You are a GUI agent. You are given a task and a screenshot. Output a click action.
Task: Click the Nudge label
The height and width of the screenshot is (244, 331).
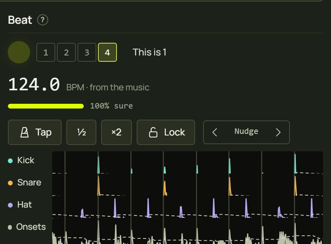(x=246, y=132)
